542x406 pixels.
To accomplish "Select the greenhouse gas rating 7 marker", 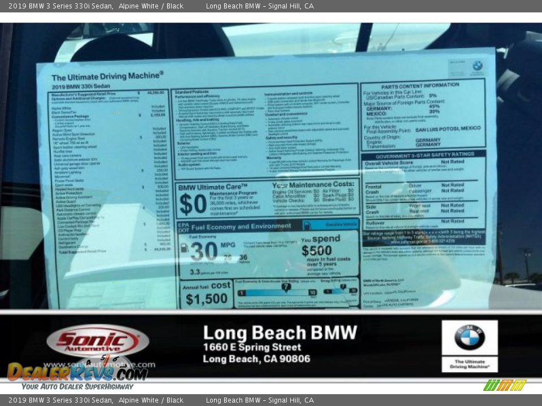I will [286, 286].
